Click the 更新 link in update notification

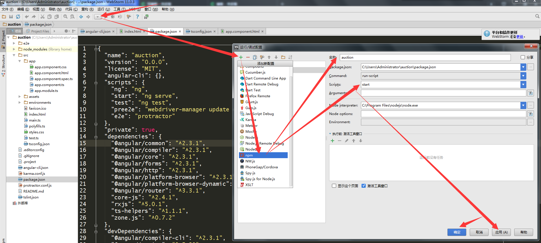coord(520,37)
